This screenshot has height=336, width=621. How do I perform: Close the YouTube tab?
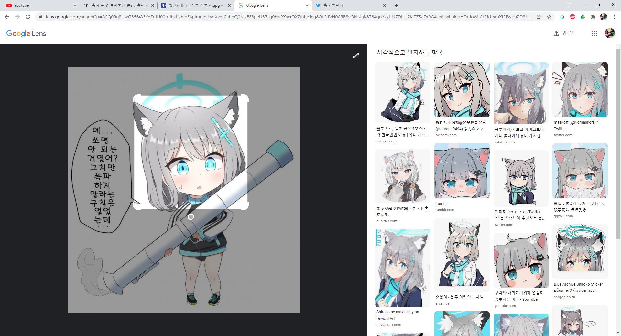tap(75, 5)
